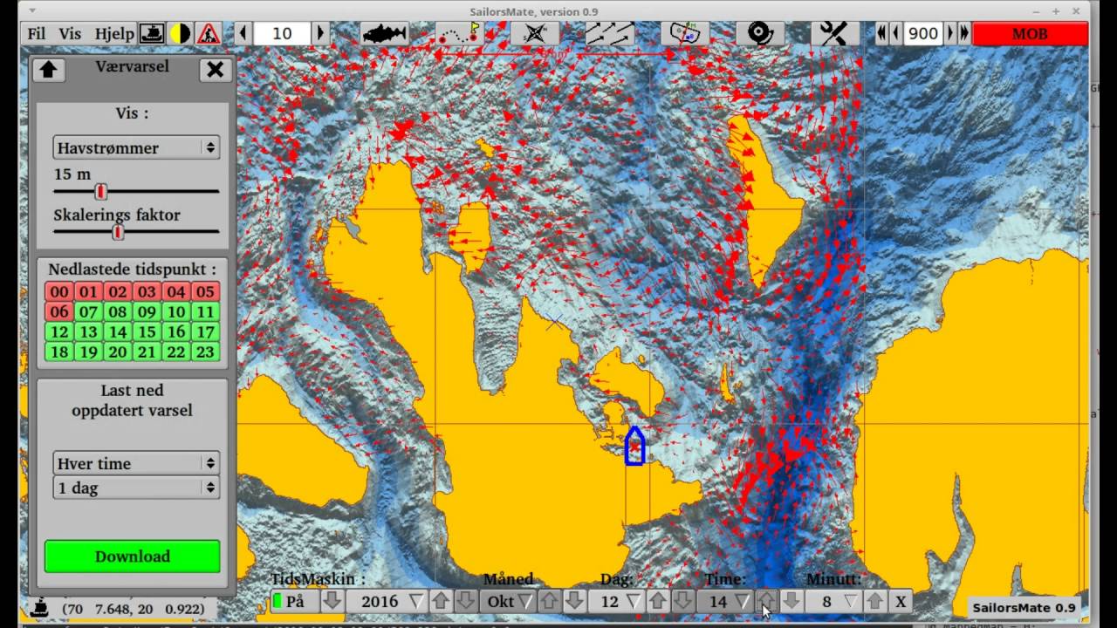Select downloaded time 06
The image size is (1117, 628).
pos(59,312)
